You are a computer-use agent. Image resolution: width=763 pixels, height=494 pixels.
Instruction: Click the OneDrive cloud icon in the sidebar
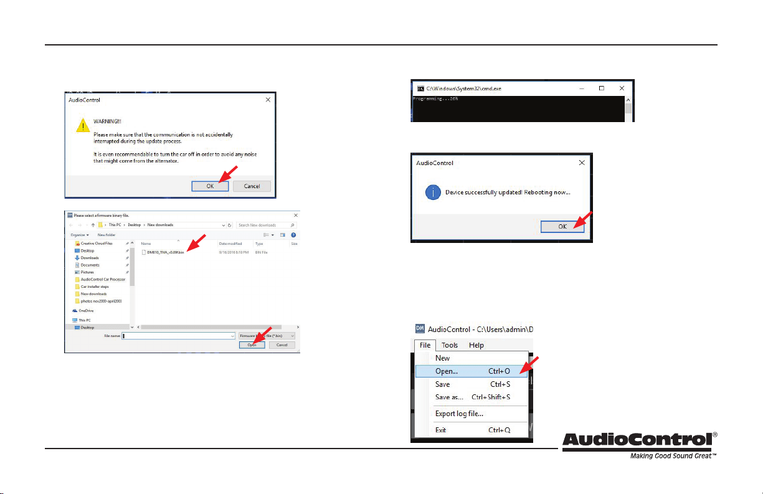(x=75, y=311)
